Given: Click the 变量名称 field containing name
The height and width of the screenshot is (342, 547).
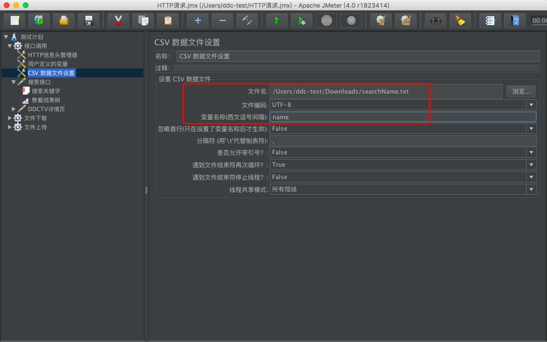Looking at the screenshot, I should point(403,117).
